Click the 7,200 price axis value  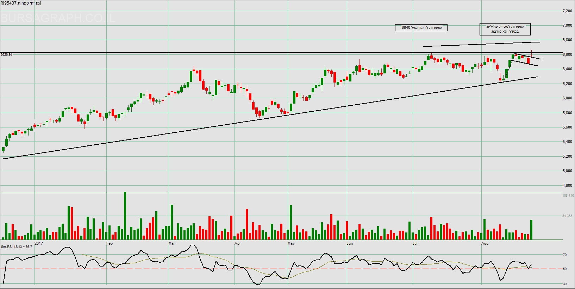(x=567, y=11)
